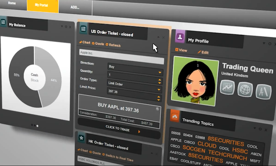This screenshot has width=276, height=166.
Task: Select the HK Order Ticket flower icon
Action: pos(81,138)
